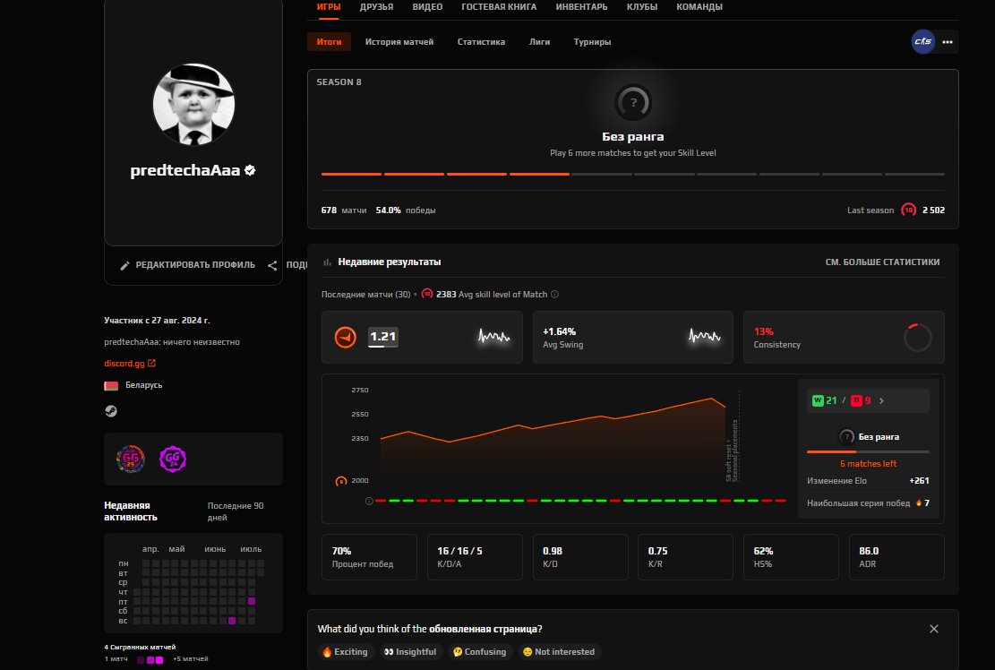995x670 pixels.
Task: Go to ГОСТЕВАЯ КНИГА tab
Action: click(499, 7)
